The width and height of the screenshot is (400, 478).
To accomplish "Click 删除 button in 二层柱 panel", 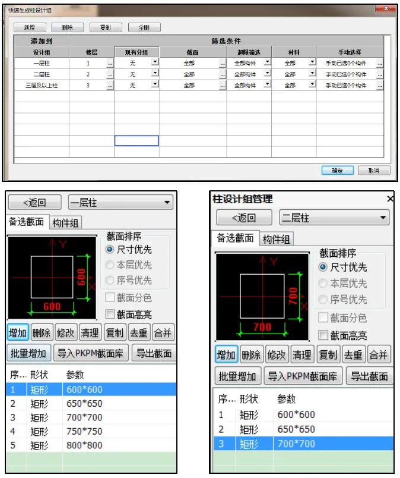I will 251,354.
